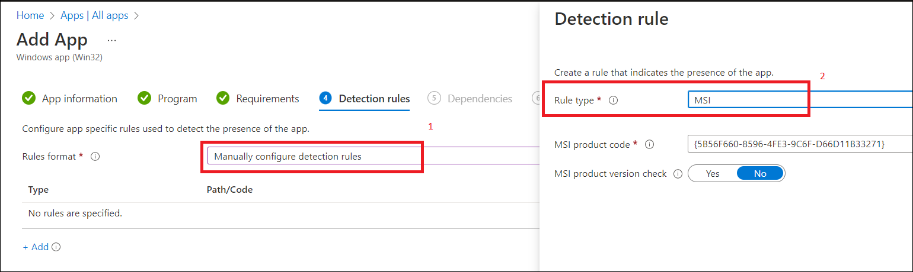Viewport: 913px width, 272px height.
Task: Click info icon beside MSI product version check
Action: 678,174
